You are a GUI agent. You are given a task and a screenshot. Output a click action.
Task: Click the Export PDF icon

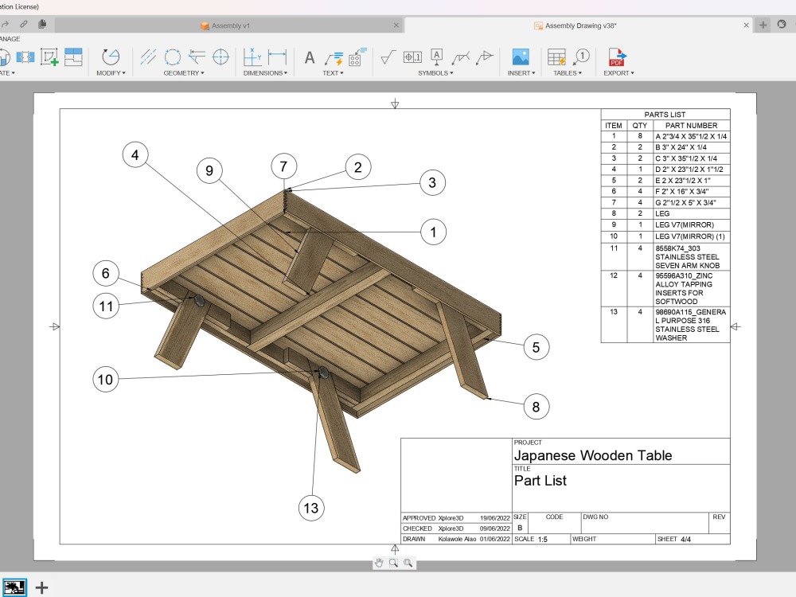coord(618,57)
